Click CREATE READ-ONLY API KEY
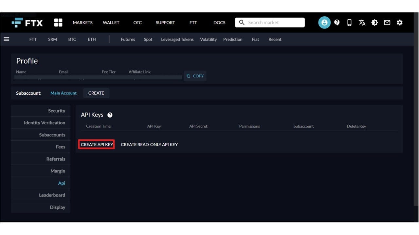This screenshot has height=235, width=419. pos(149,144)
